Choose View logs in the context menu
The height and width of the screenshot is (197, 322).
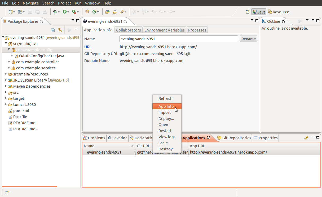[x=167, y=137]
